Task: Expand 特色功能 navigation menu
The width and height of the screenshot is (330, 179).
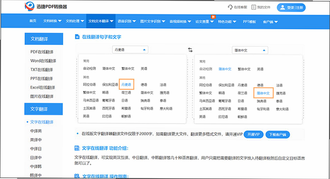Action: point(227,22)
